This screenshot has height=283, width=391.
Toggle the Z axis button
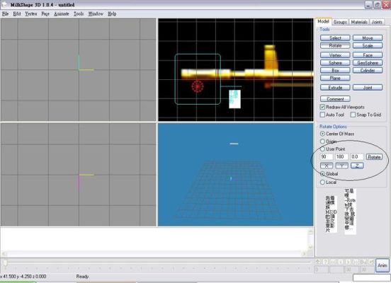357,166
